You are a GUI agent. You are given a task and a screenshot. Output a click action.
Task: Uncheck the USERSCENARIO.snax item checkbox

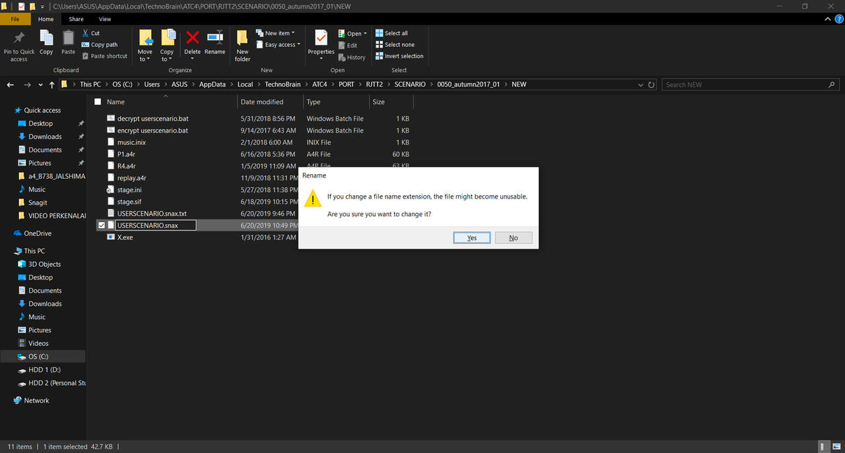101,226
